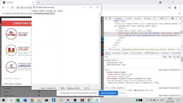Reload the page in Chrome
The width and height of the screenshot is (183, 103).
point(12,7)
